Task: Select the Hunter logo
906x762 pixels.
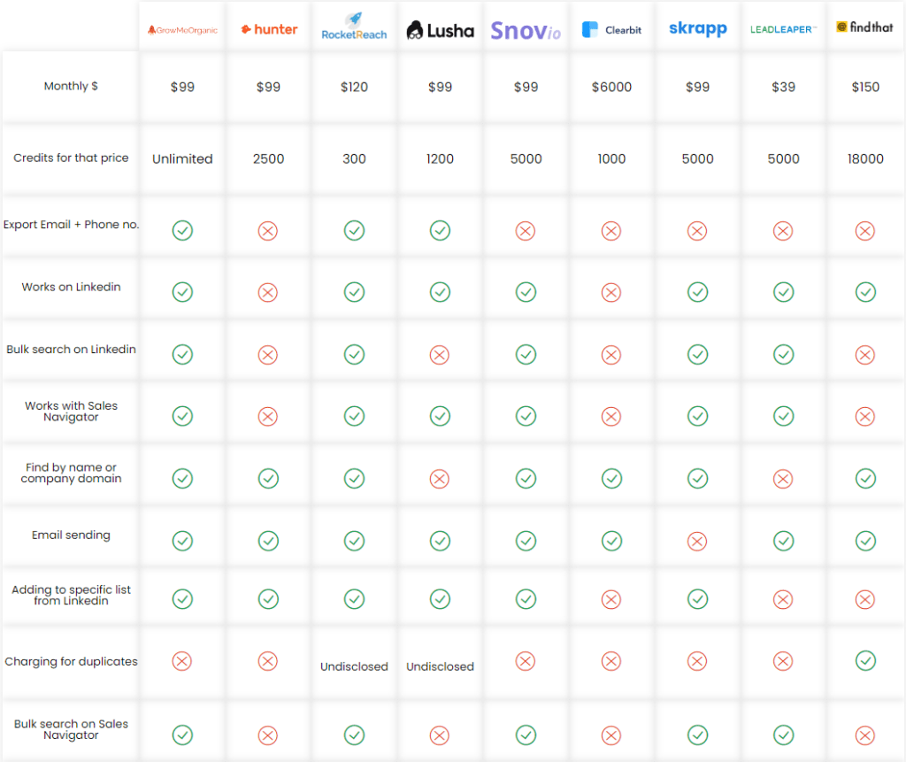Action: (268, 28)
